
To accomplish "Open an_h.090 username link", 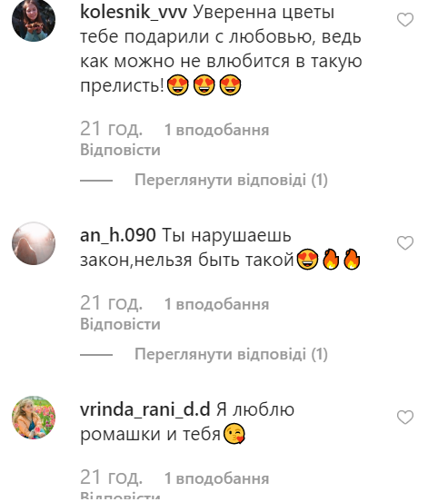I will (x=118, y=235).
